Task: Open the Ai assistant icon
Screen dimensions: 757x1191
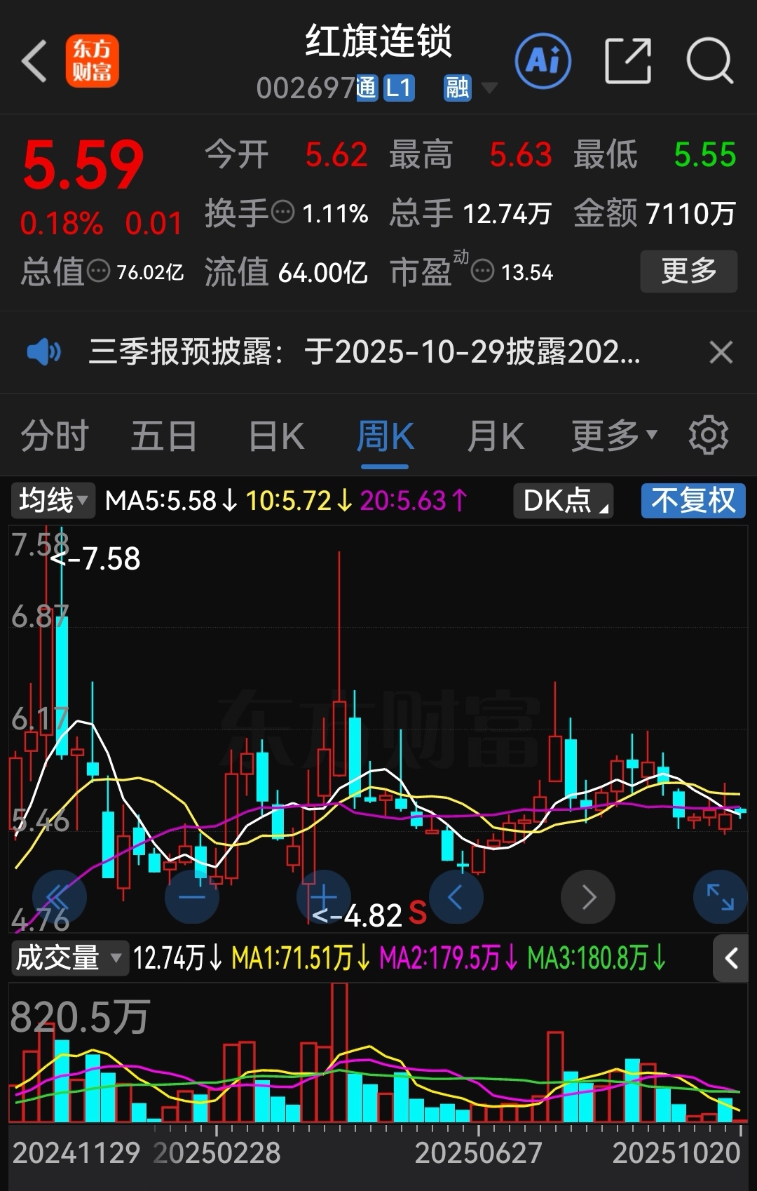Action: [543, 61]
